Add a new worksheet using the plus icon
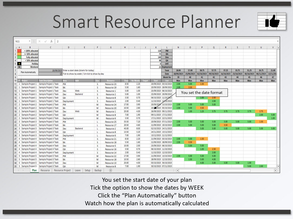This screenshot has width=293, height=219. [x=110, y=170]
